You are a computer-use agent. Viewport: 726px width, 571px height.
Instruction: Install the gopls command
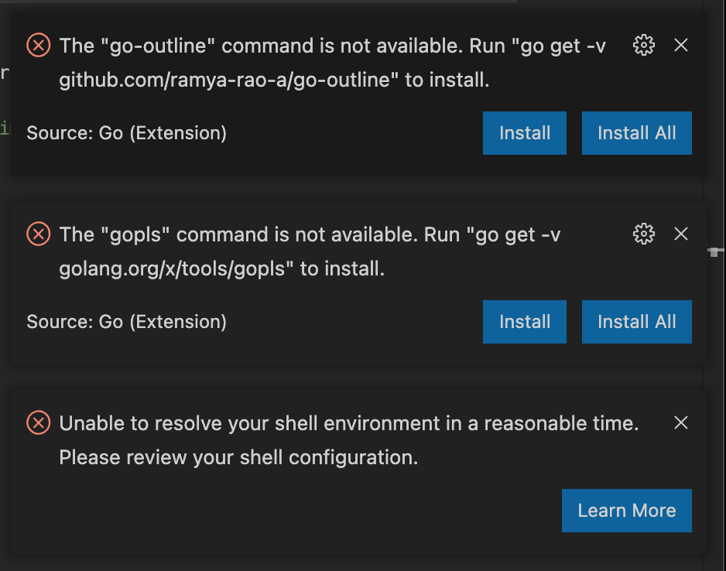pyautogui.click(x=524, y=321)
